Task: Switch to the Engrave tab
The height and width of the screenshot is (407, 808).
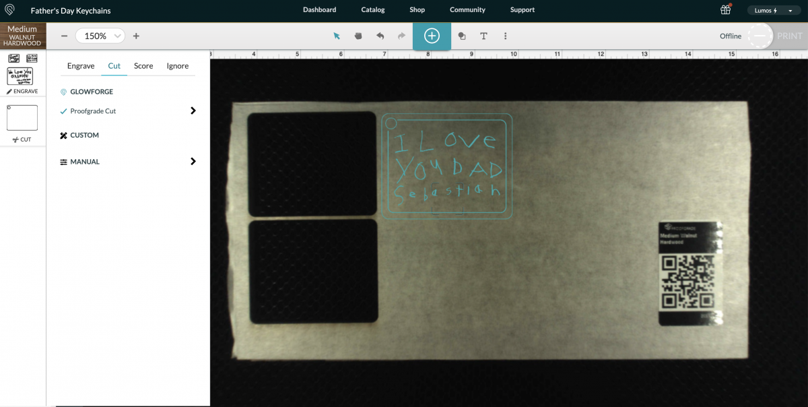Action: 81,66
